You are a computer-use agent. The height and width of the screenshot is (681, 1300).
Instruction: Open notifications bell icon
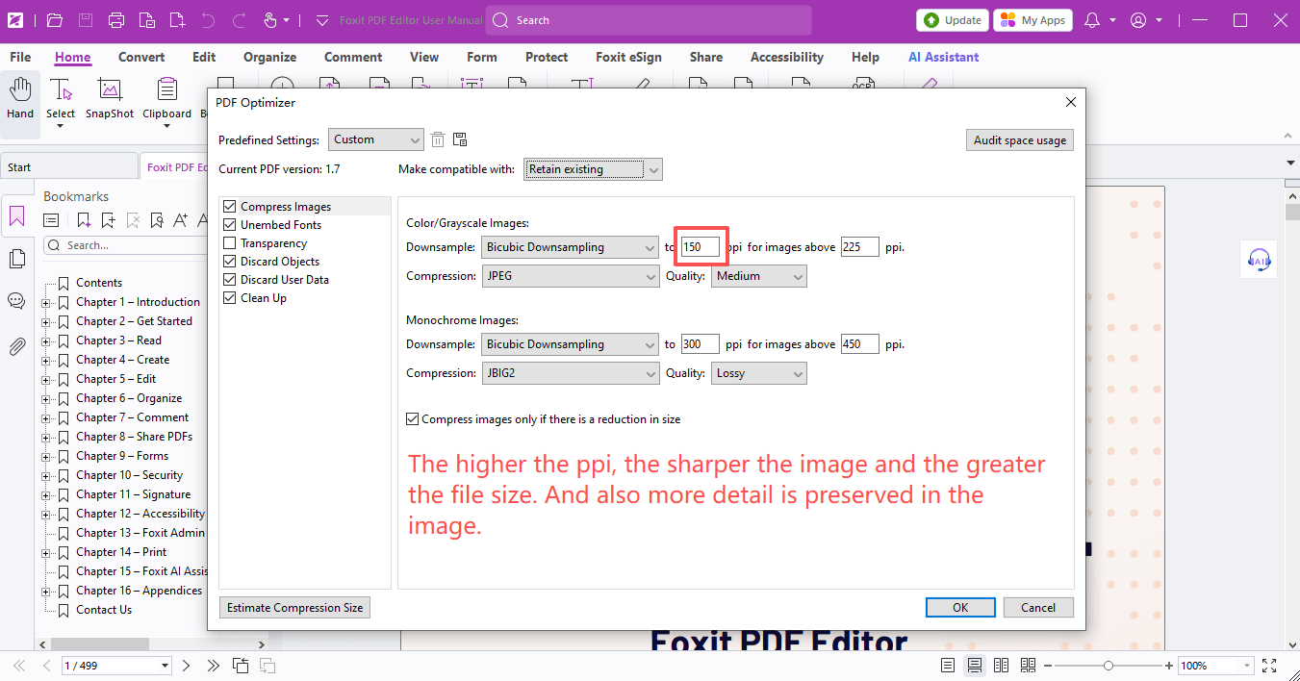[1092, 20]
